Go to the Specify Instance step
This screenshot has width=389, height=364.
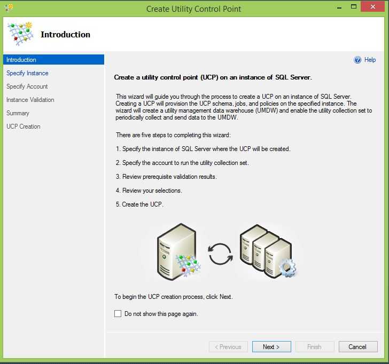[x=27, y=73]
